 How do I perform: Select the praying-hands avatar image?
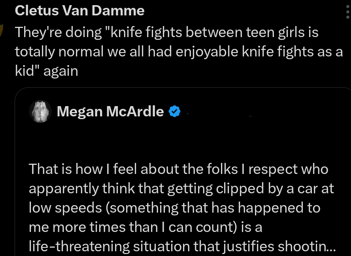pyautogui.click(x=40, y=111)
